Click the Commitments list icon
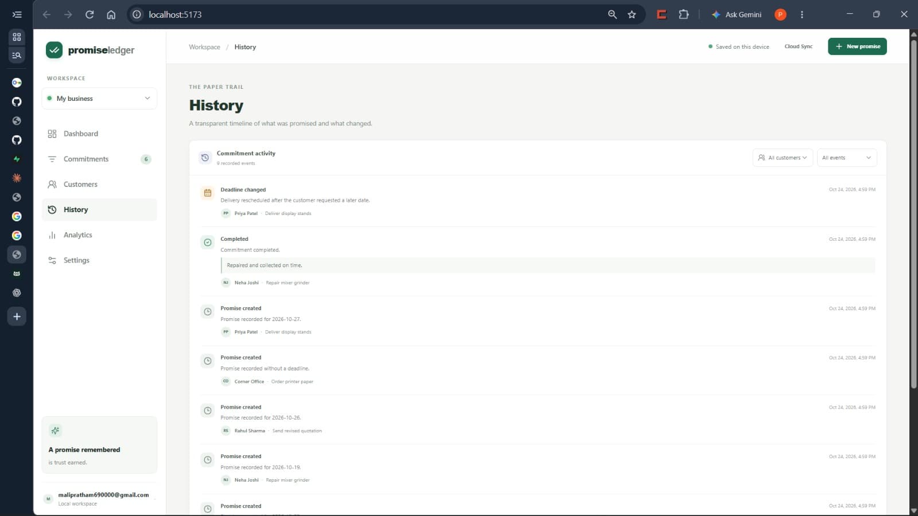Viewport: 918px width, 516px height. [x=52, y=159]
